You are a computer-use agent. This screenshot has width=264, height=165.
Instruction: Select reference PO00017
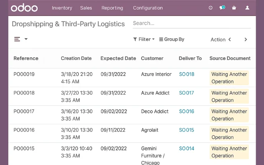click(24, 111)
